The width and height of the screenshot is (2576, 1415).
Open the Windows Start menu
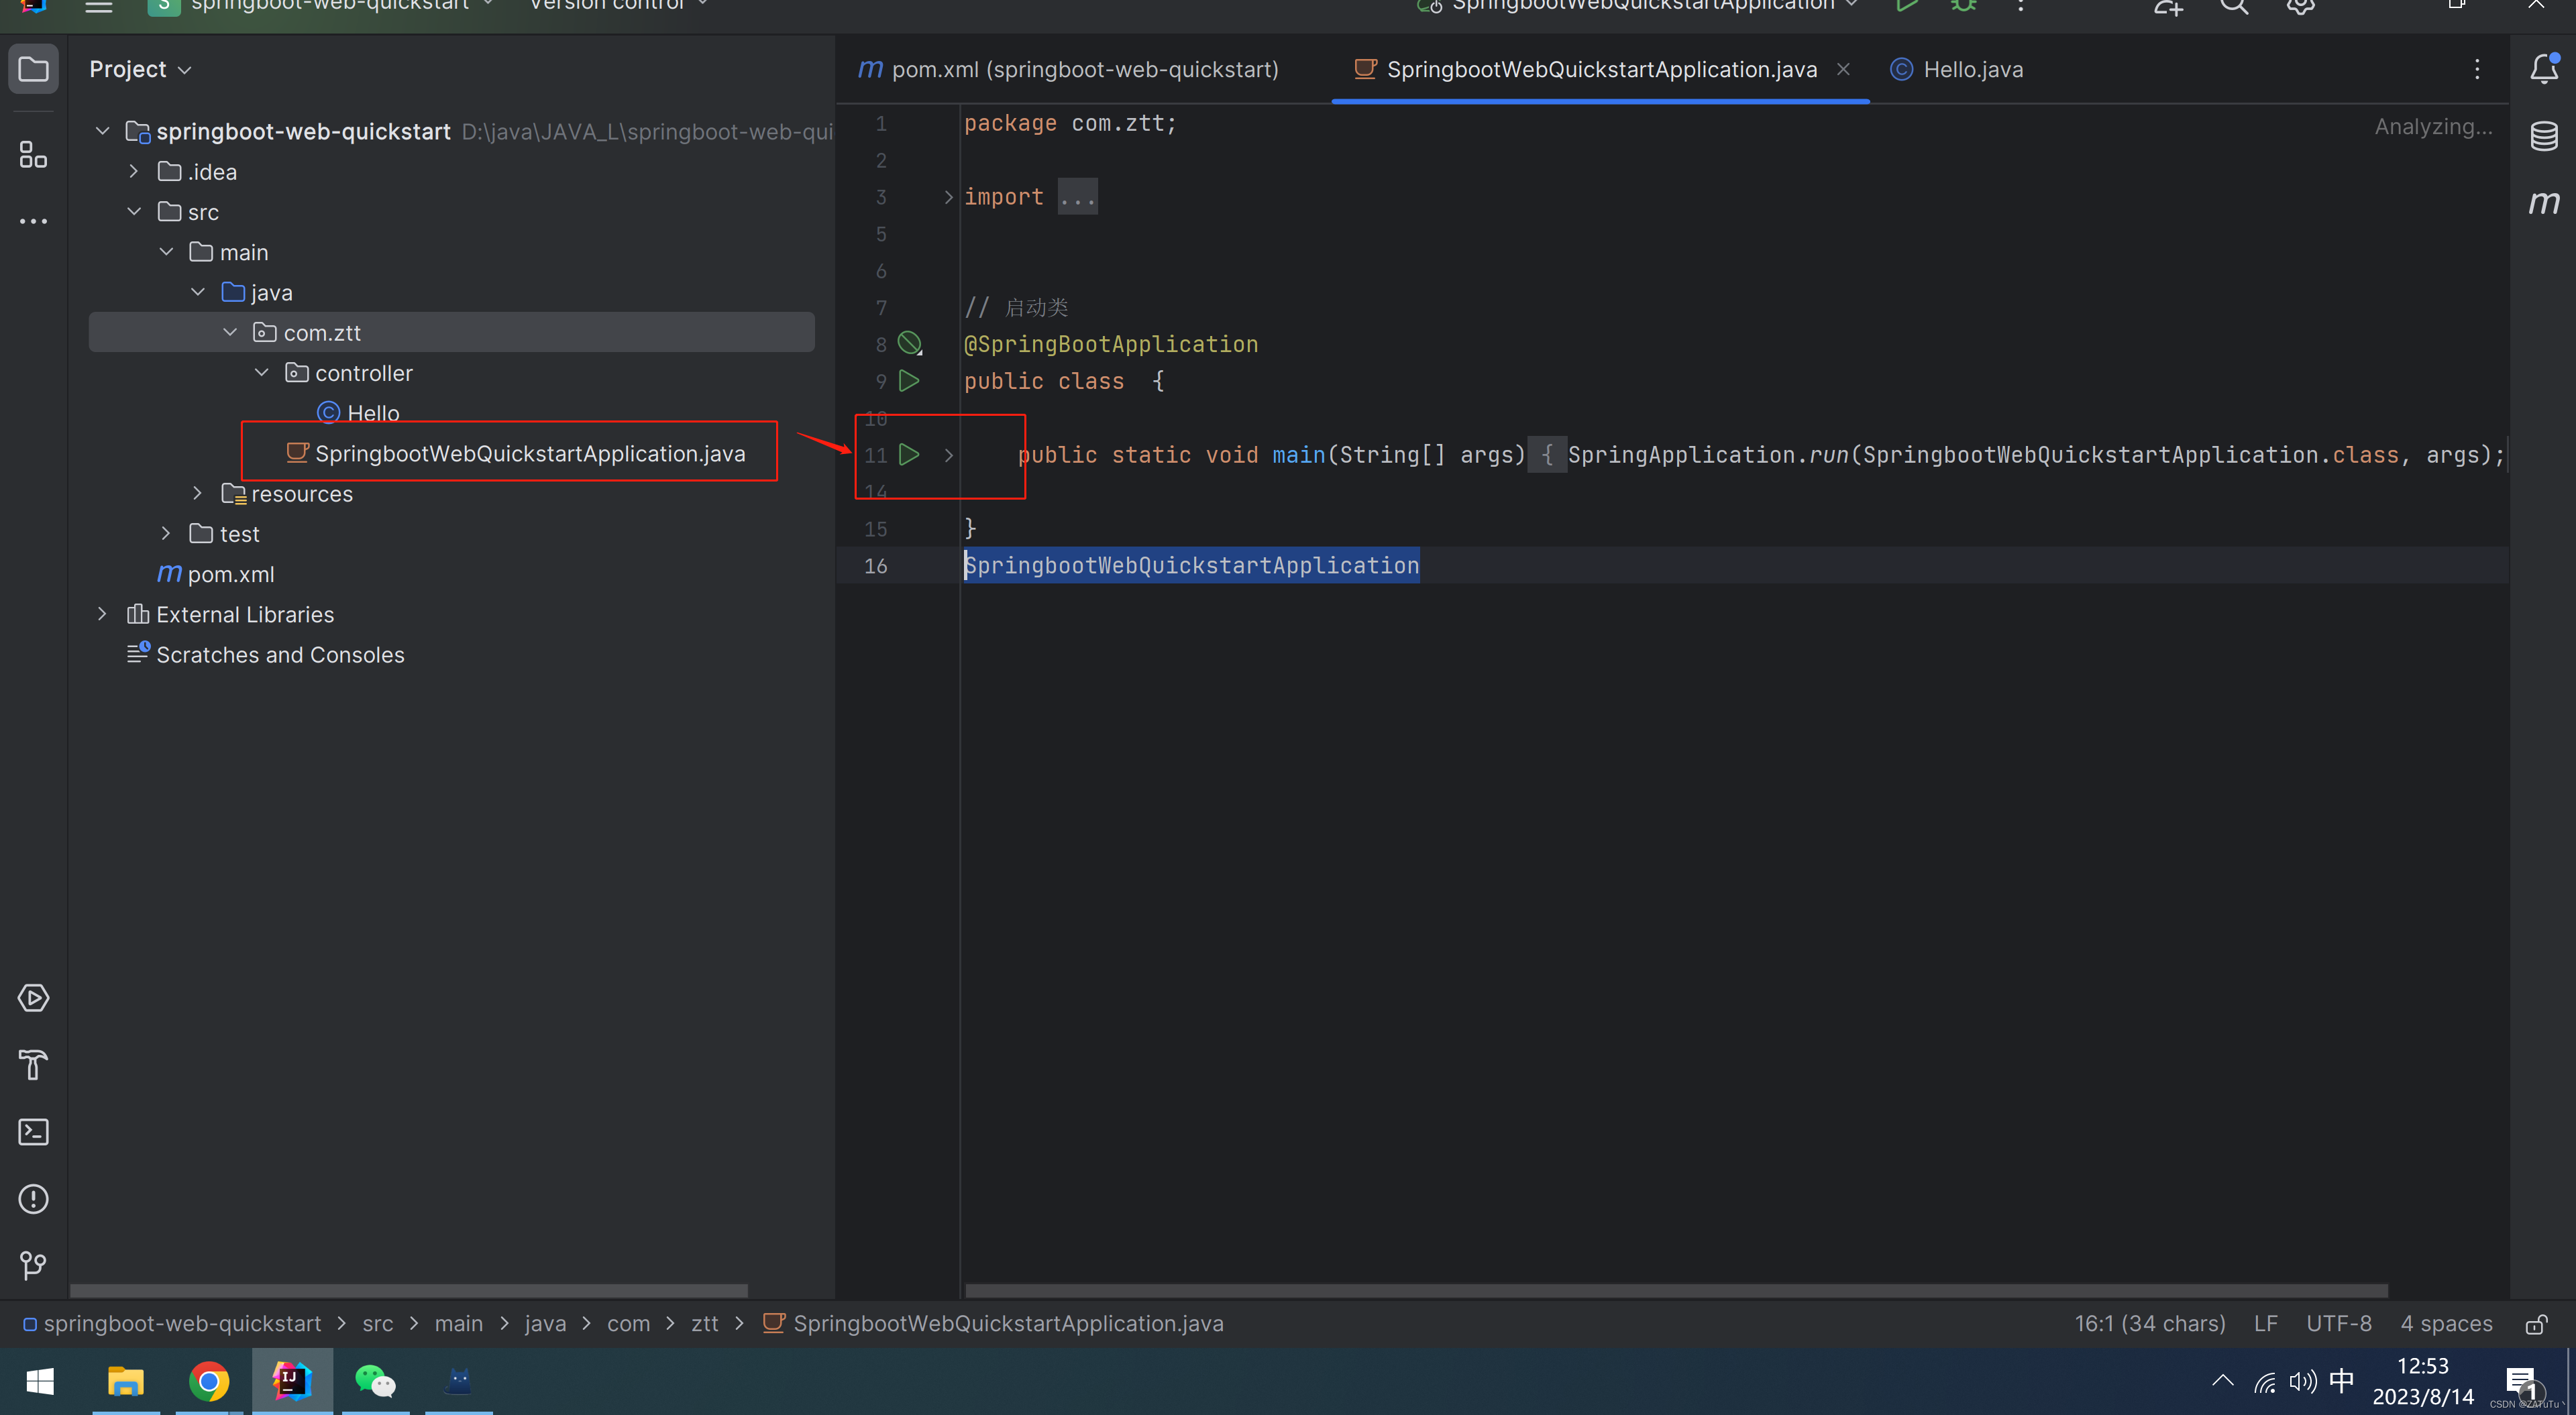[x=40, y=1382]
